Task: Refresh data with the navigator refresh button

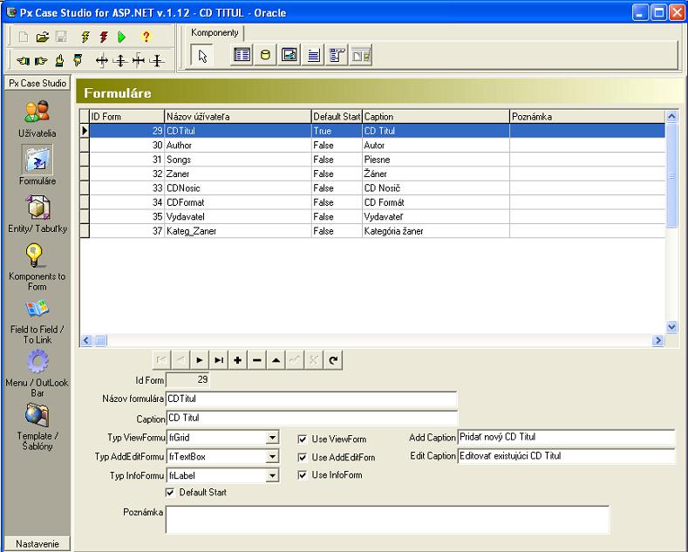Action: pos(333,360)
